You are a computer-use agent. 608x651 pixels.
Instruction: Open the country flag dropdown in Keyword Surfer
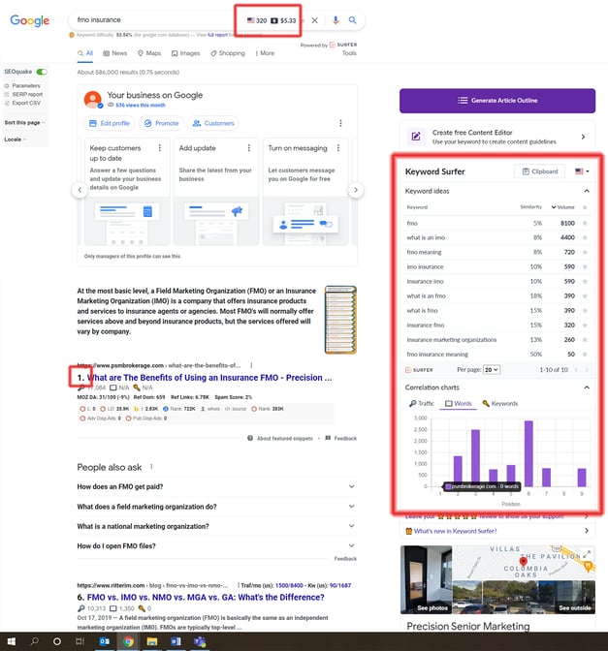(582, 171)
